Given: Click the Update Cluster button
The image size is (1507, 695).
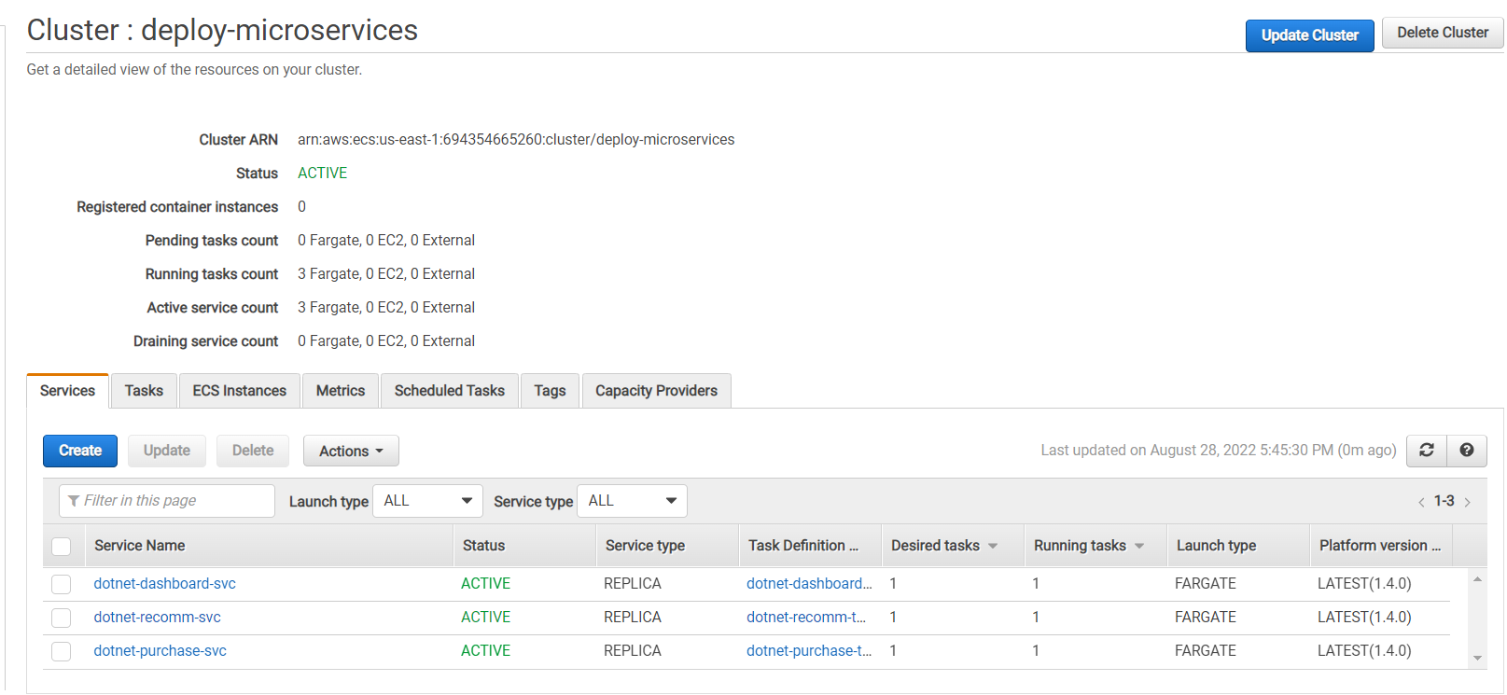Looking at the screenshot, I should click(1309, 35).
